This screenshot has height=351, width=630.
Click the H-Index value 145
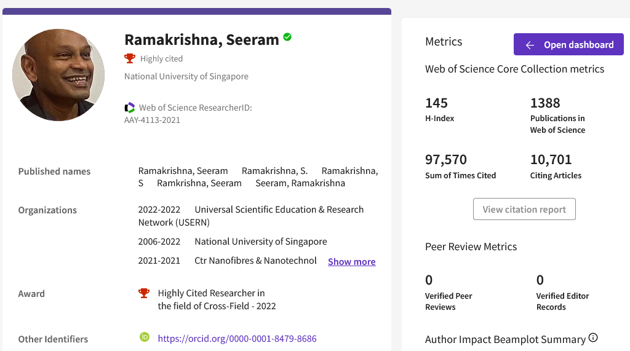[436, 103]
